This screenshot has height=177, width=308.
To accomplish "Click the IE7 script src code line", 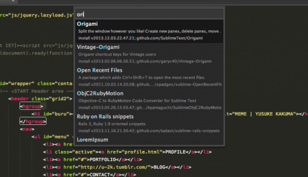I will tap(37, 46).
